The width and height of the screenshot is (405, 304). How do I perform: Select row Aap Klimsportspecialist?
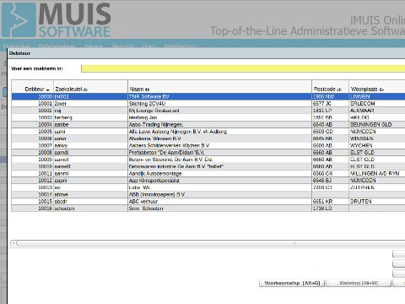[208, 181]
